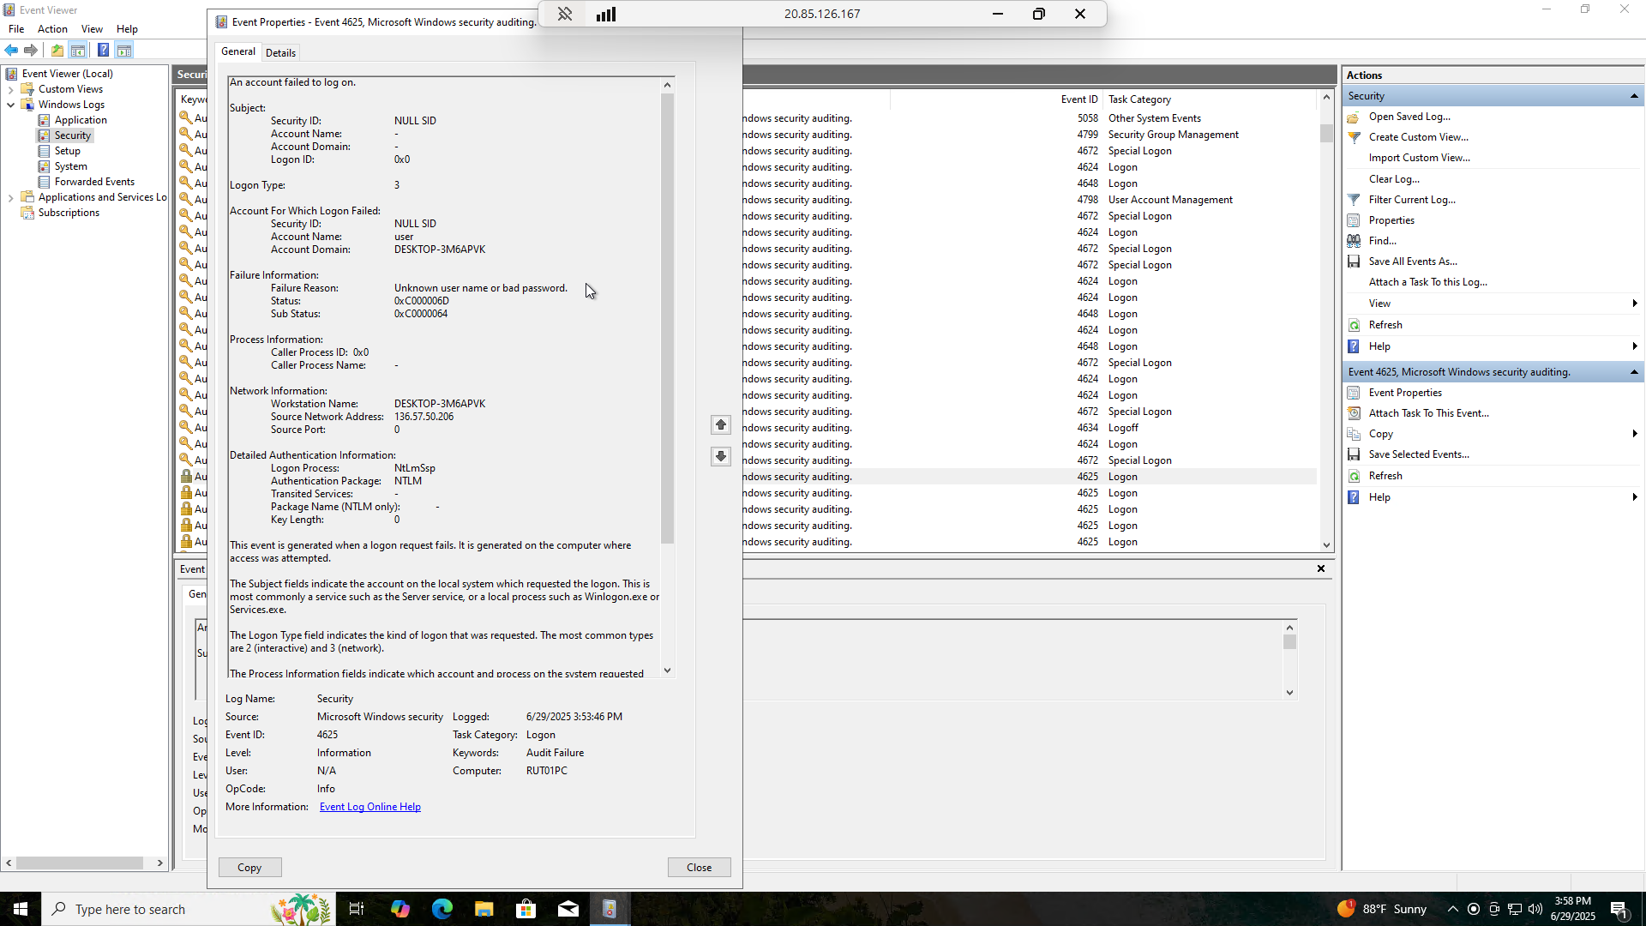Screen dimensions: 1646x926
Task: Open Copilot from taskbar
Action: 400,909
